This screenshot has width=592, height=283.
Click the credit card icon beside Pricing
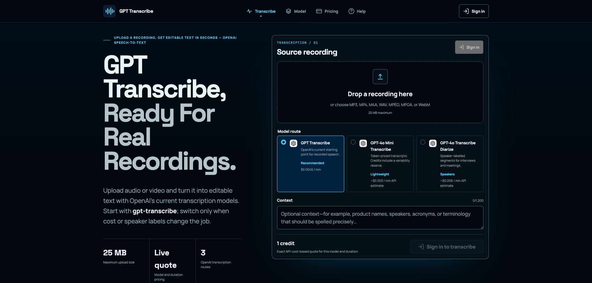(x=319, y=11)
